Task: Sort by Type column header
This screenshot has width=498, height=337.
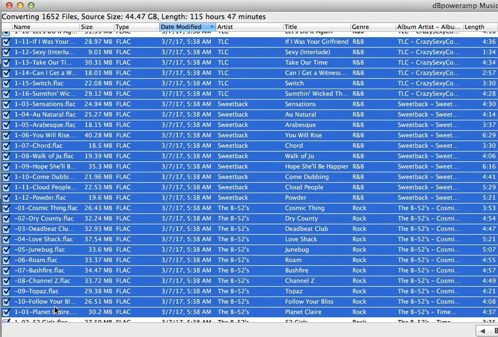Action: pyautogui.click(x=137, y=27)
